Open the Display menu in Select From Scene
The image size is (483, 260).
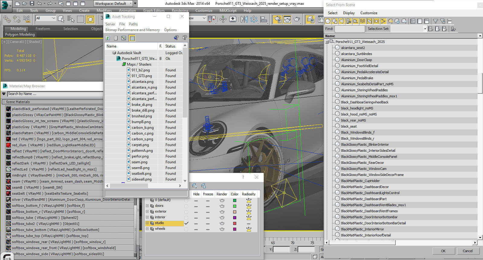coord(349,13)
